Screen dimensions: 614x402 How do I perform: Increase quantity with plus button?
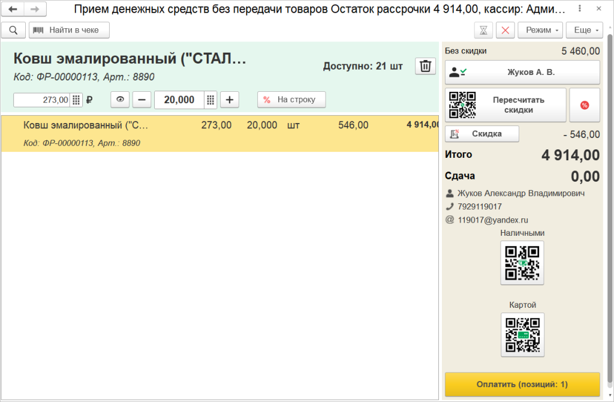point(230,100)
